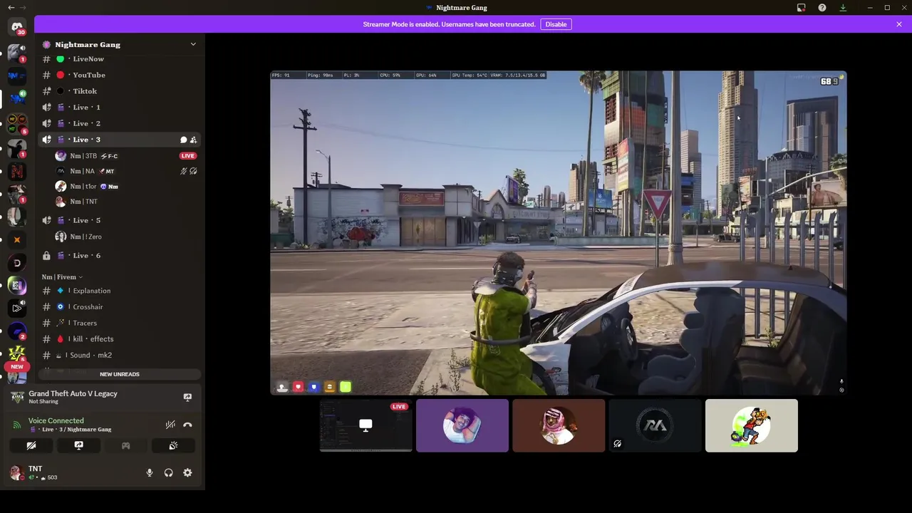Go forward with the right arrow
The height and width of the screenshot is (513, 912).
point(23,7)
